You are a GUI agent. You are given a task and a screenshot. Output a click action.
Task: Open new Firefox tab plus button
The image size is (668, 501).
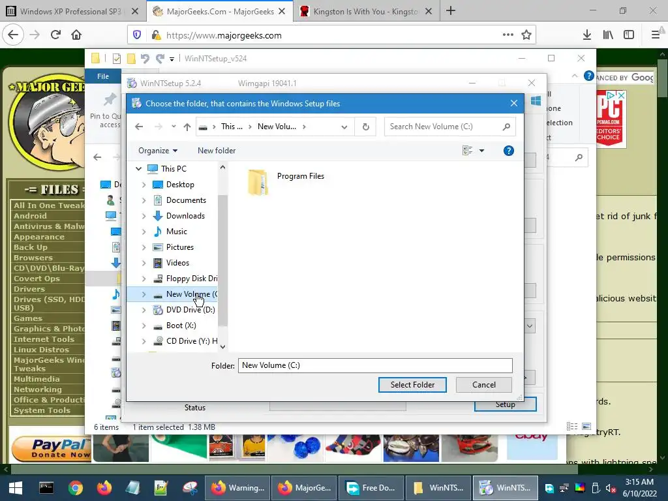coord(451,11)
